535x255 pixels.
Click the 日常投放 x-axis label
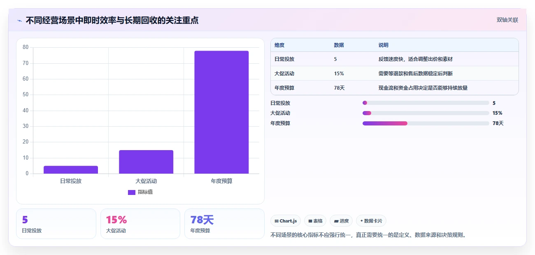click(71, 181)
